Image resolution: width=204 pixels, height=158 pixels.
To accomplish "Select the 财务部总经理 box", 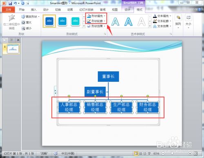I will click(x=148, y=107).
